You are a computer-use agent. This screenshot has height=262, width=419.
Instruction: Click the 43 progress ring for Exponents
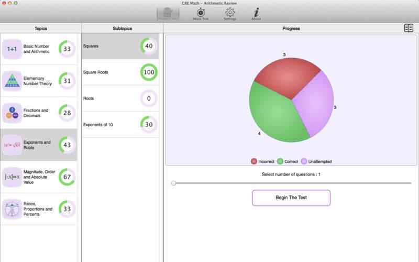coord(67,145)
